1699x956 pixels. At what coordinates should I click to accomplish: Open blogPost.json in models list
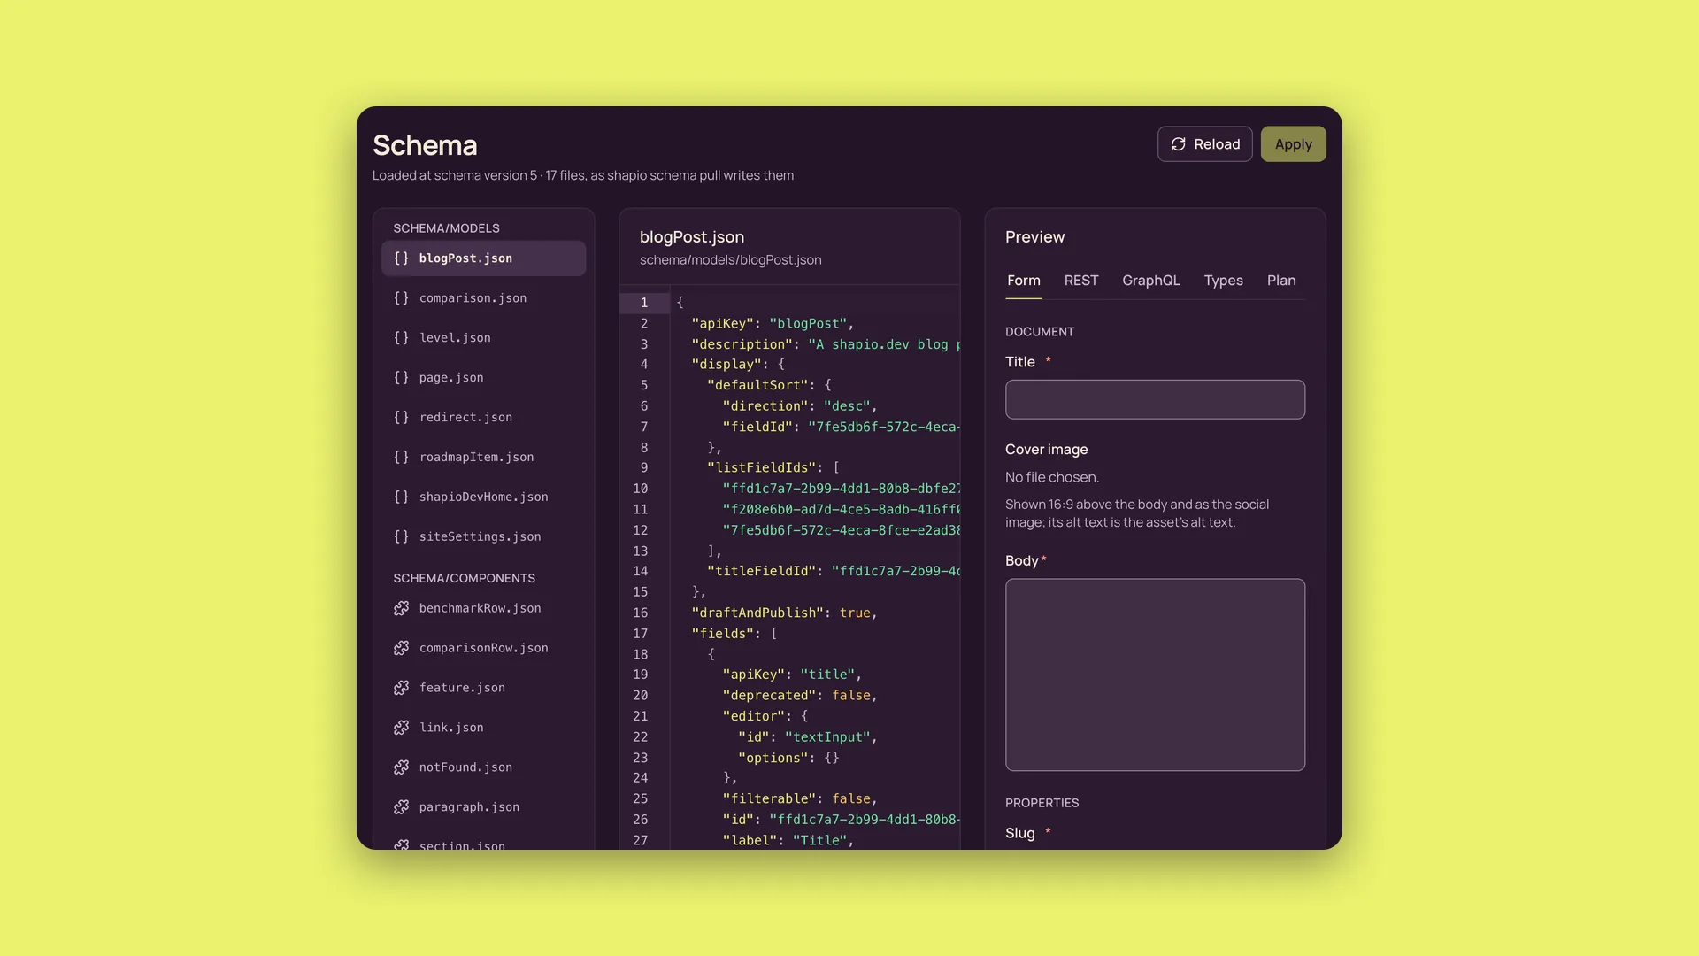point(483,258)
